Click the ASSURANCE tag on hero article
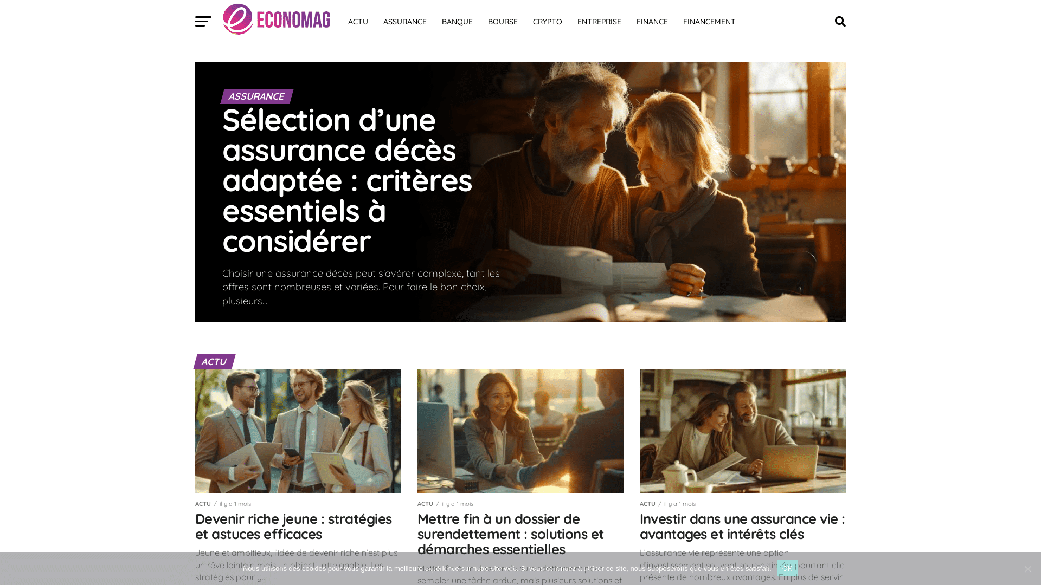1041x585 pixels. click(256, 96)
